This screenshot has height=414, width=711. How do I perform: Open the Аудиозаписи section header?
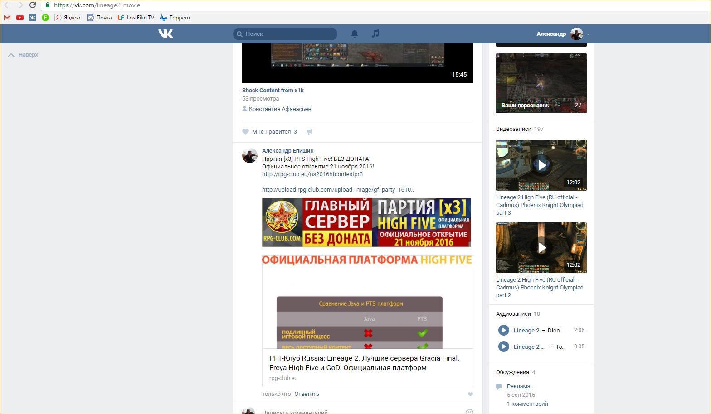click(x=513, y=314)
